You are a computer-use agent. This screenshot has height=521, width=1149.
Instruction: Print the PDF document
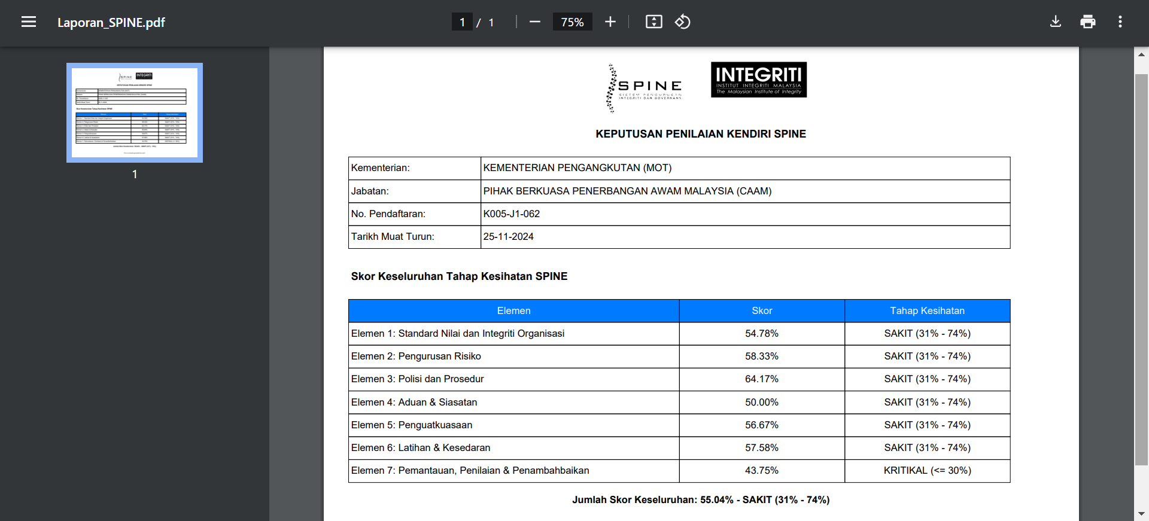(x=1087, y=22)
